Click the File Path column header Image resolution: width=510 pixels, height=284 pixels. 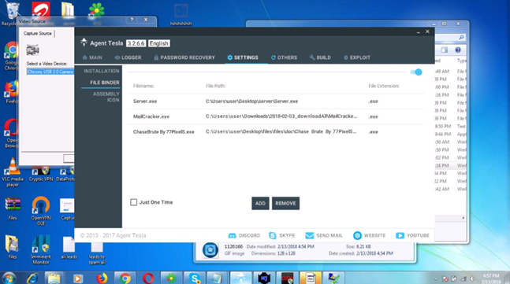(216, 86)
